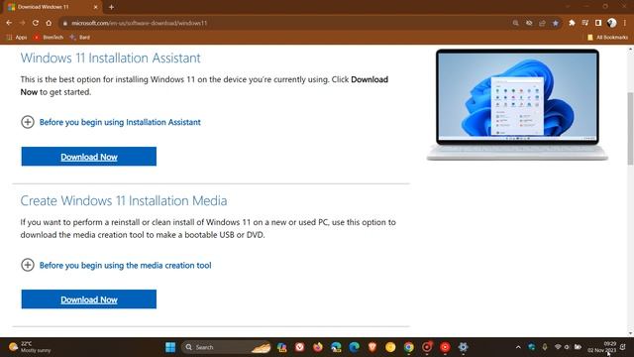Open Firefox from the taskbar
This screenshot has height=357, width=634.
click(318, 347)
